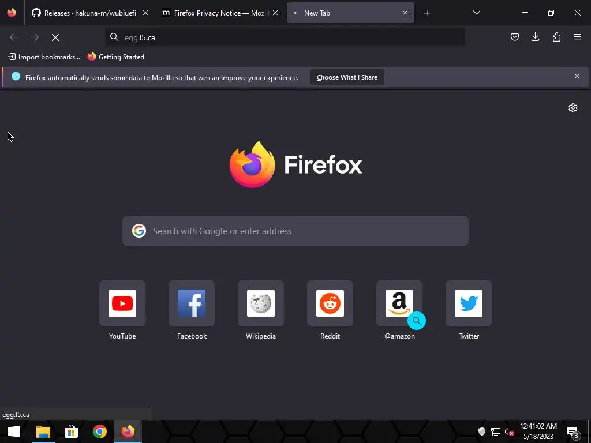Image resolution: width=591 pixels, height=443 pixels.
Task: Click the Firefox logo on new tab page
Action: pyautogui.click(x=252, y=164)
